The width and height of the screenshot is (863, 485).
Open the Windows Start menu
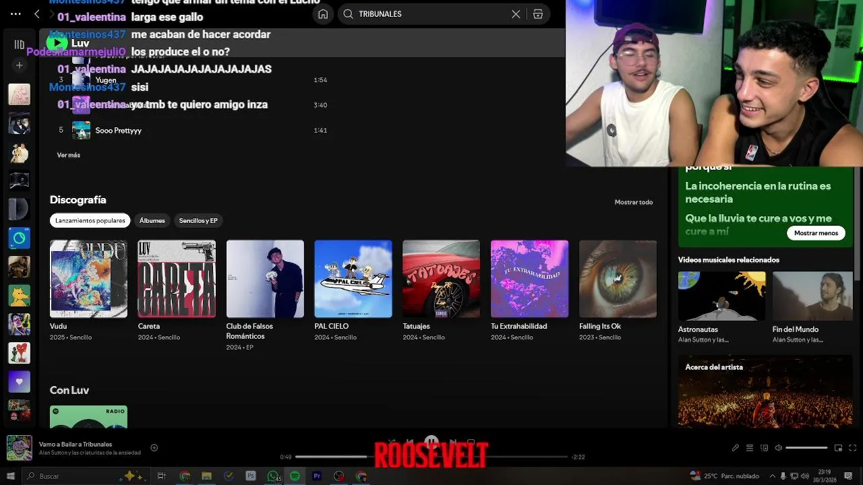pos(10,476)
